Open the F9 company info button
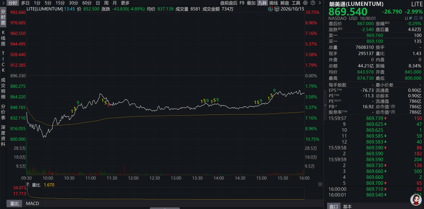Viewport: 424px width, 209px height. pos(242,3)
